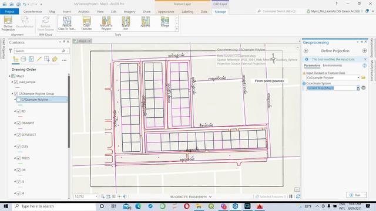Click the Contents pane vertical scrollbar
This screenshot has width=376, height=211.
(x=69, y=111)
